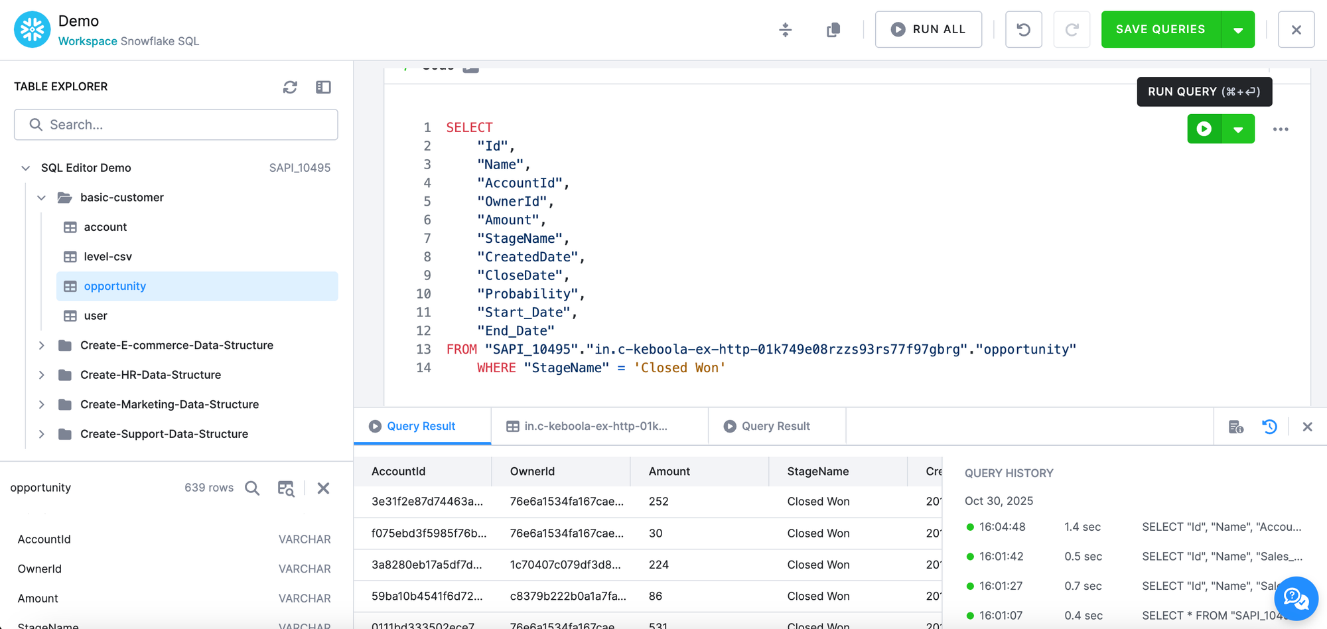The image size is (1327, 629).
Task: Click the split editor icon next to toolbar
Action: click(x=785, y=29)
